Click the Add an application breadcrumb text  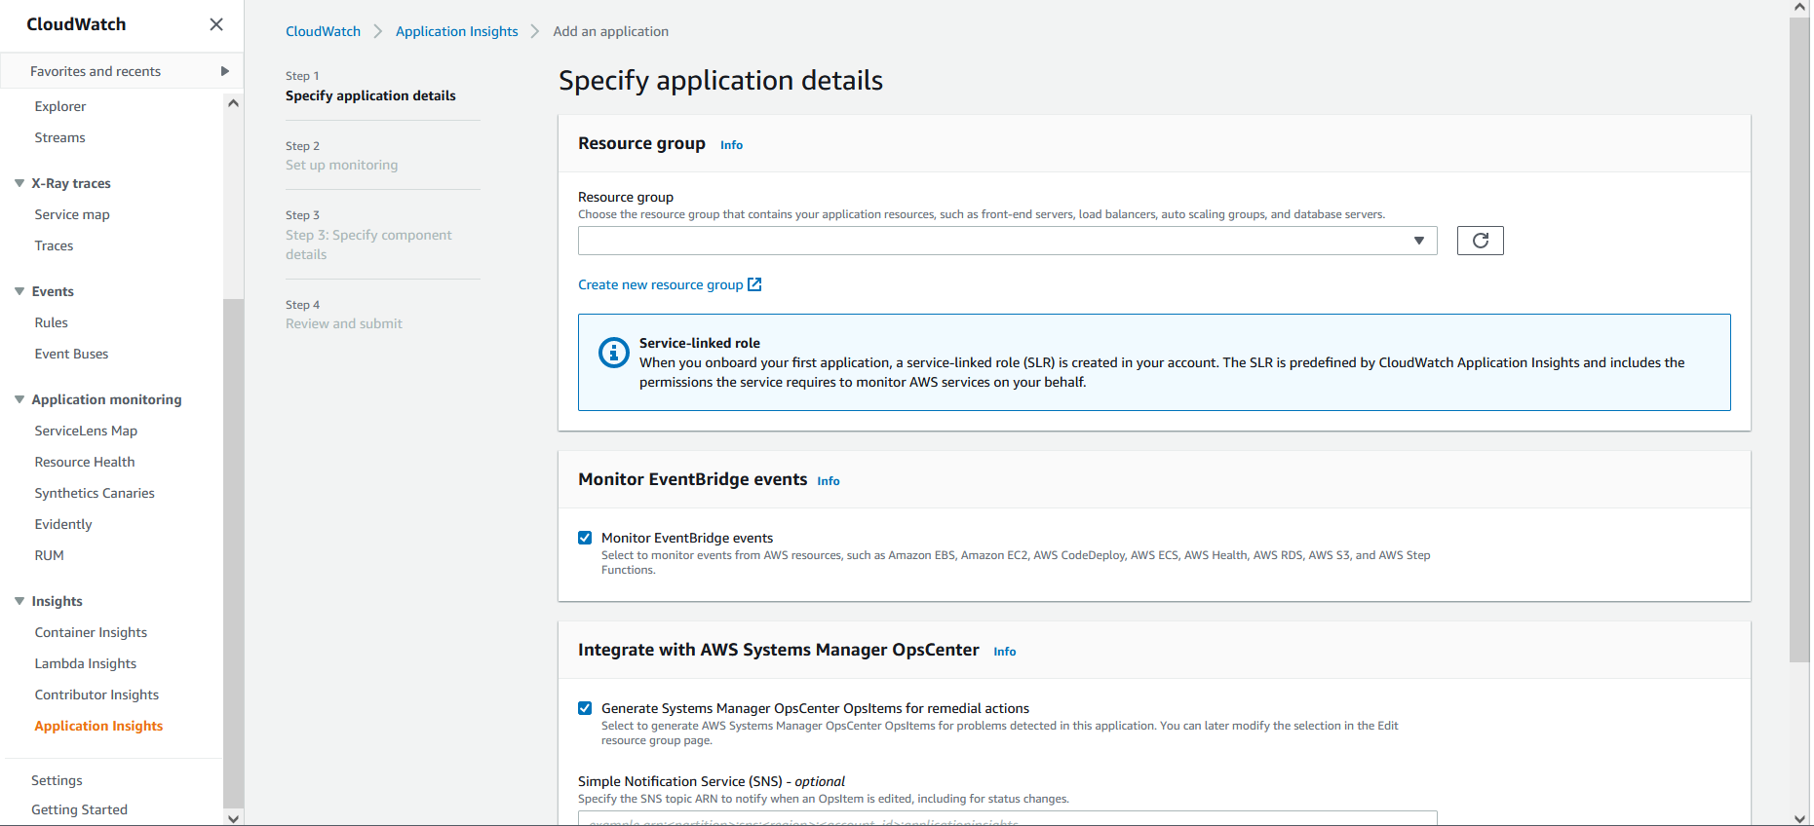pyautogui.click(x=610, y=31)
